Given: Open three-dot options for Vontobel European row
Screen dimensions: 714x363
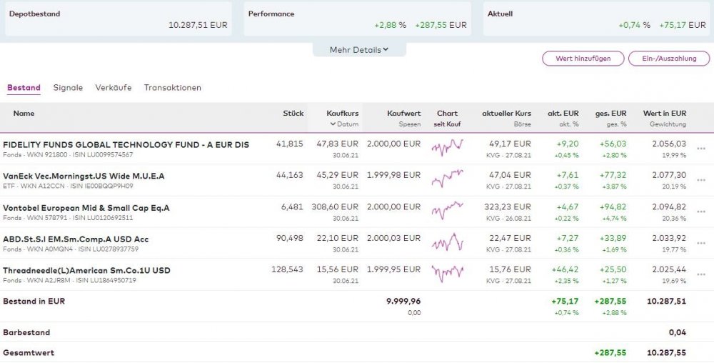Looking at the screenshot, I should pyautogui.click(x=700, y=212).
